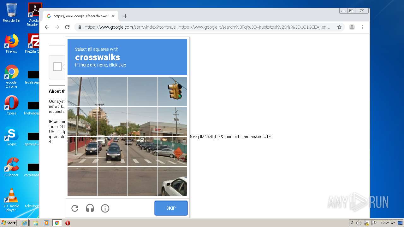Image resolution: width=404 pixels, height=227 pixels.
Task: Open the taskbar clock showing 12:24 AM
Action: [388, 223]
